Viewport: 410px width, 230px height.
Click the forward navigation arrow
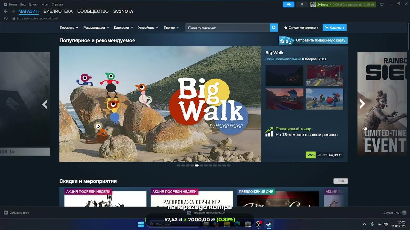click(x=13, y=11)
